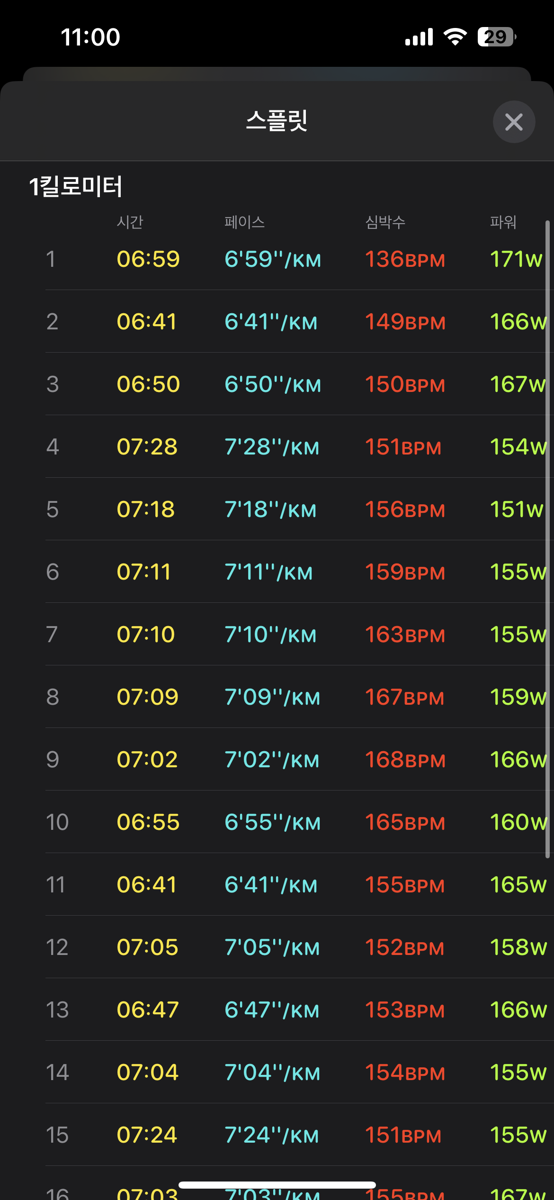Tap the 심박수 column header
Viewport: 554px width, 1200px height.
coord(385,222)
